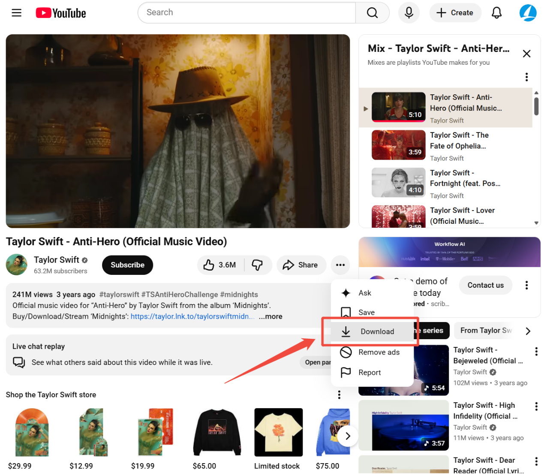Close the Mix playlist panel
This screenshot has width=544, height=476.
pyautogui.click(x=527, y=54)
